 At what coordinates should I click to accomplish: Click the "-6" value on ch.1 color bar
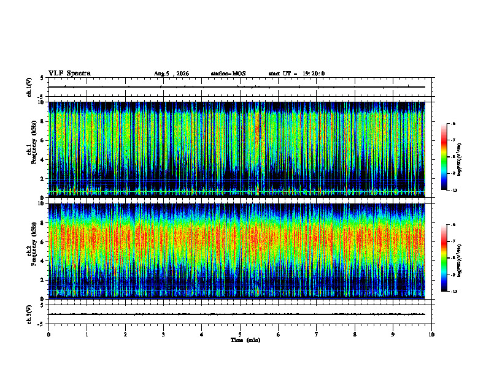(x=453, y=123)
